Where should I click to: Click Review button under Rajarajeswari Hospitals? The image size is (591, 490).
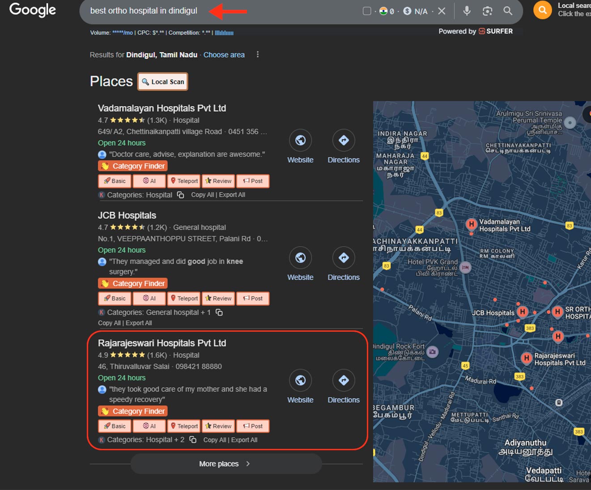[x=218, y=426]
